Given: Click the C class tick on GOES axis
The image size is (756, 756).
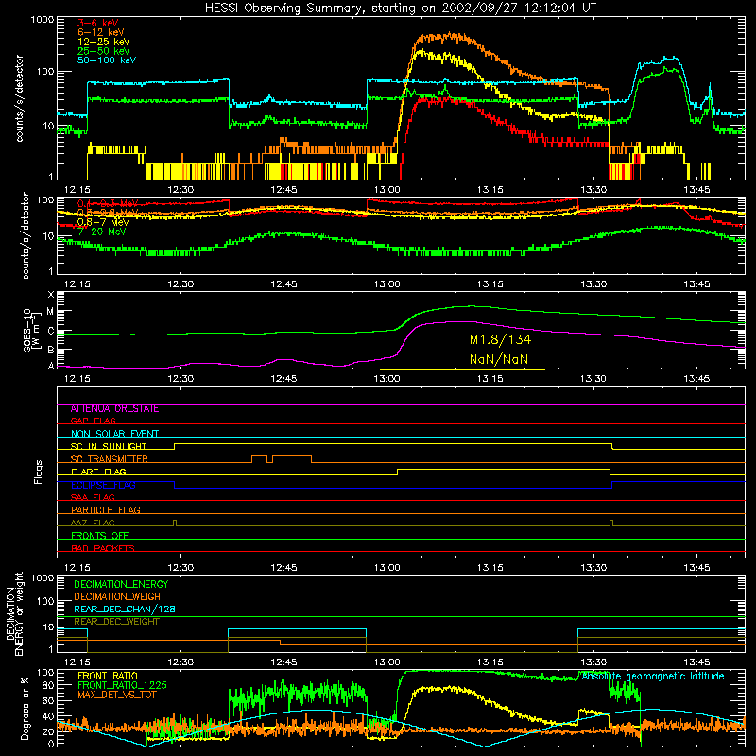Looking at the screenshot, I should point(51,331).
